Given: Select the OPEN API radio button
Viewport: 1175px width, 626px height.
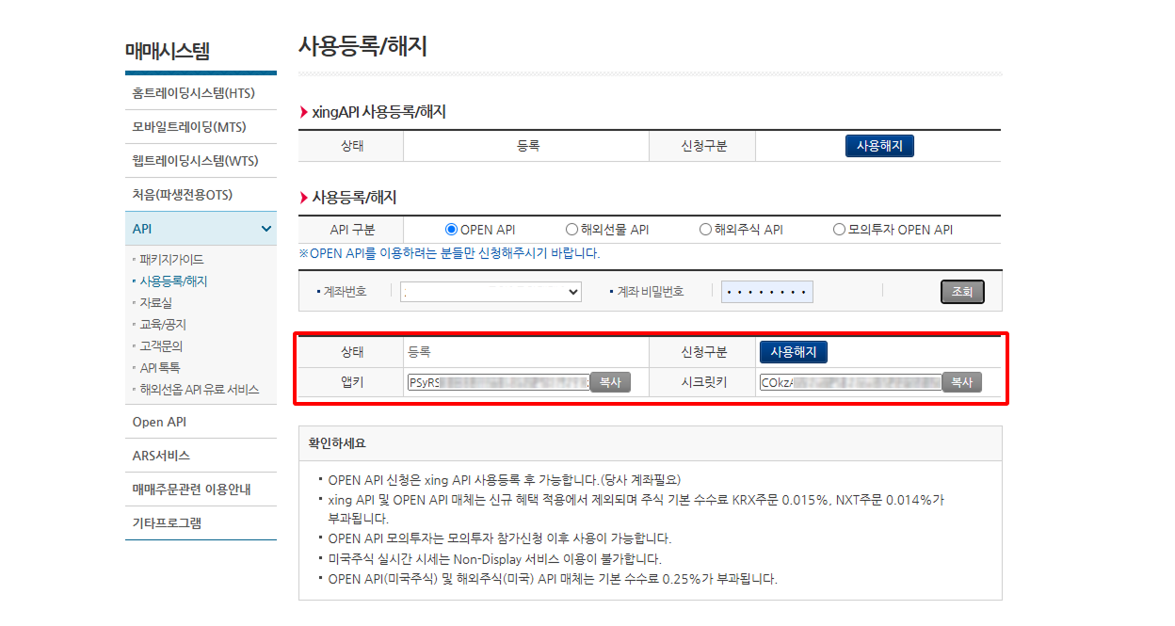Looking at the screenshot, I should pyautogui.click(x=451, y=230).
